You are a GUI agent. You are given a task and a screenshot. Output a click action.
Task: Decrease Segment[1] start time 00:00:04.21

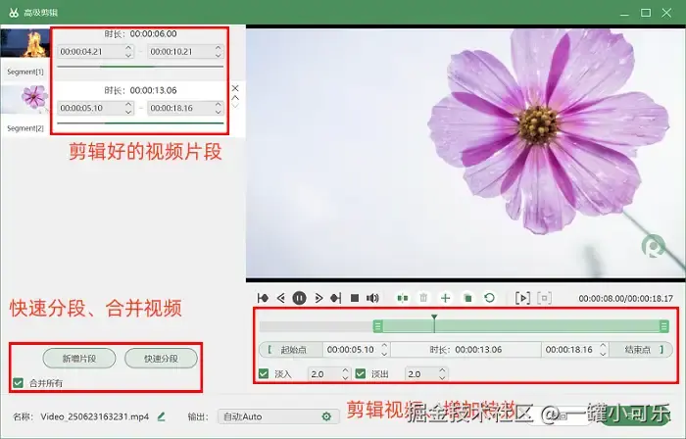coord(128,55)
